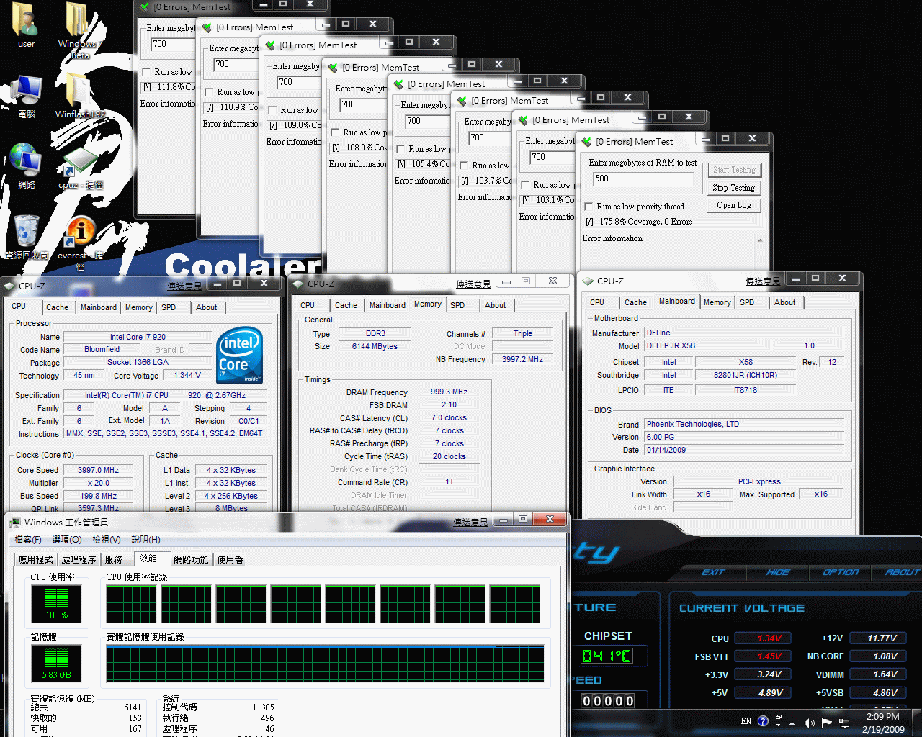Click the Error information scrollbar up arrow
This screenshot has height=737, width=922.
(x=759, y=240)
